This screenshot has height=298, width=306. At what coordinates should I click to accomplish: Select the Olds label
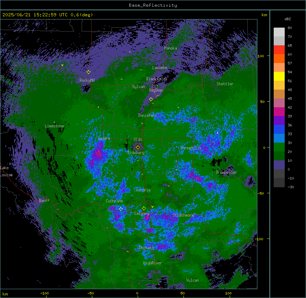click(138, 139)
